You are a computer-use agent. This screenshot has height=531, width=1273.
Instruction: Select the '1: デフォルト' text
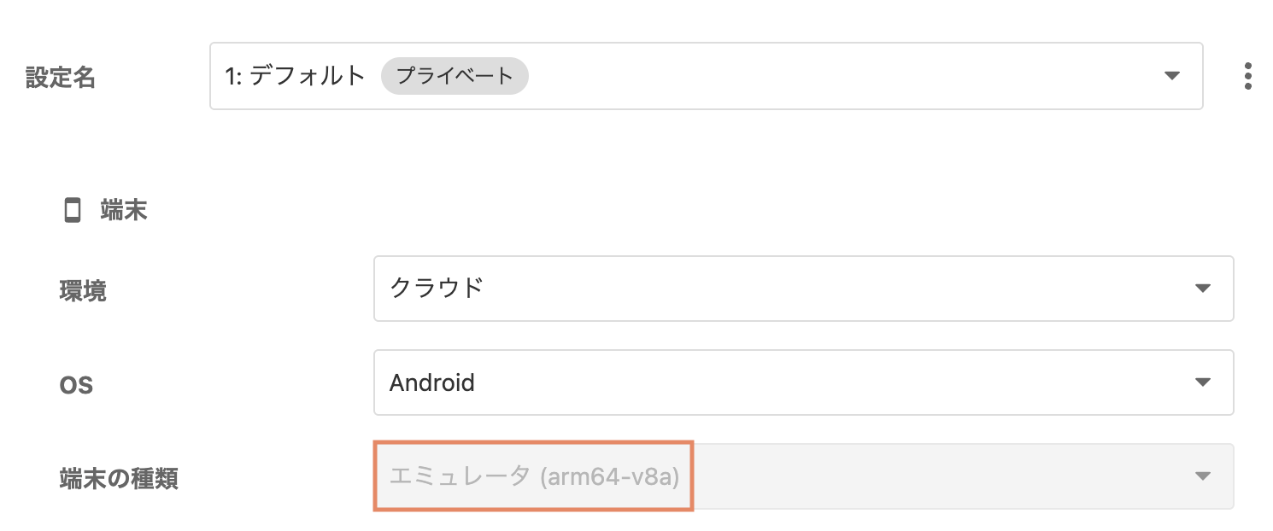pyautogui.click(x=296, y=76)
